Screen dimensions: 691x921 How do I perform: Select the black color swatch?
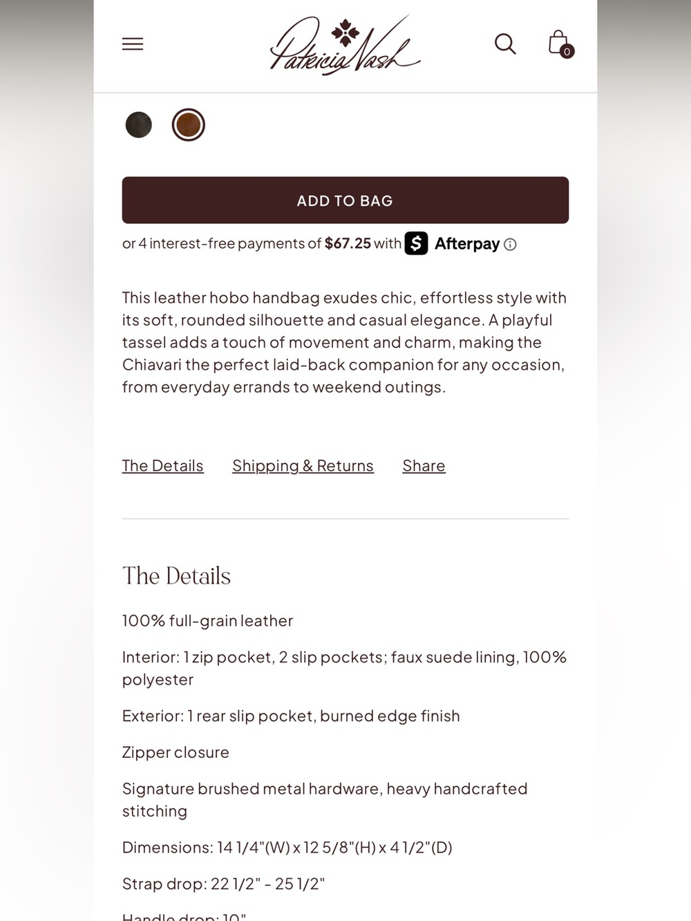click(139, 125)
